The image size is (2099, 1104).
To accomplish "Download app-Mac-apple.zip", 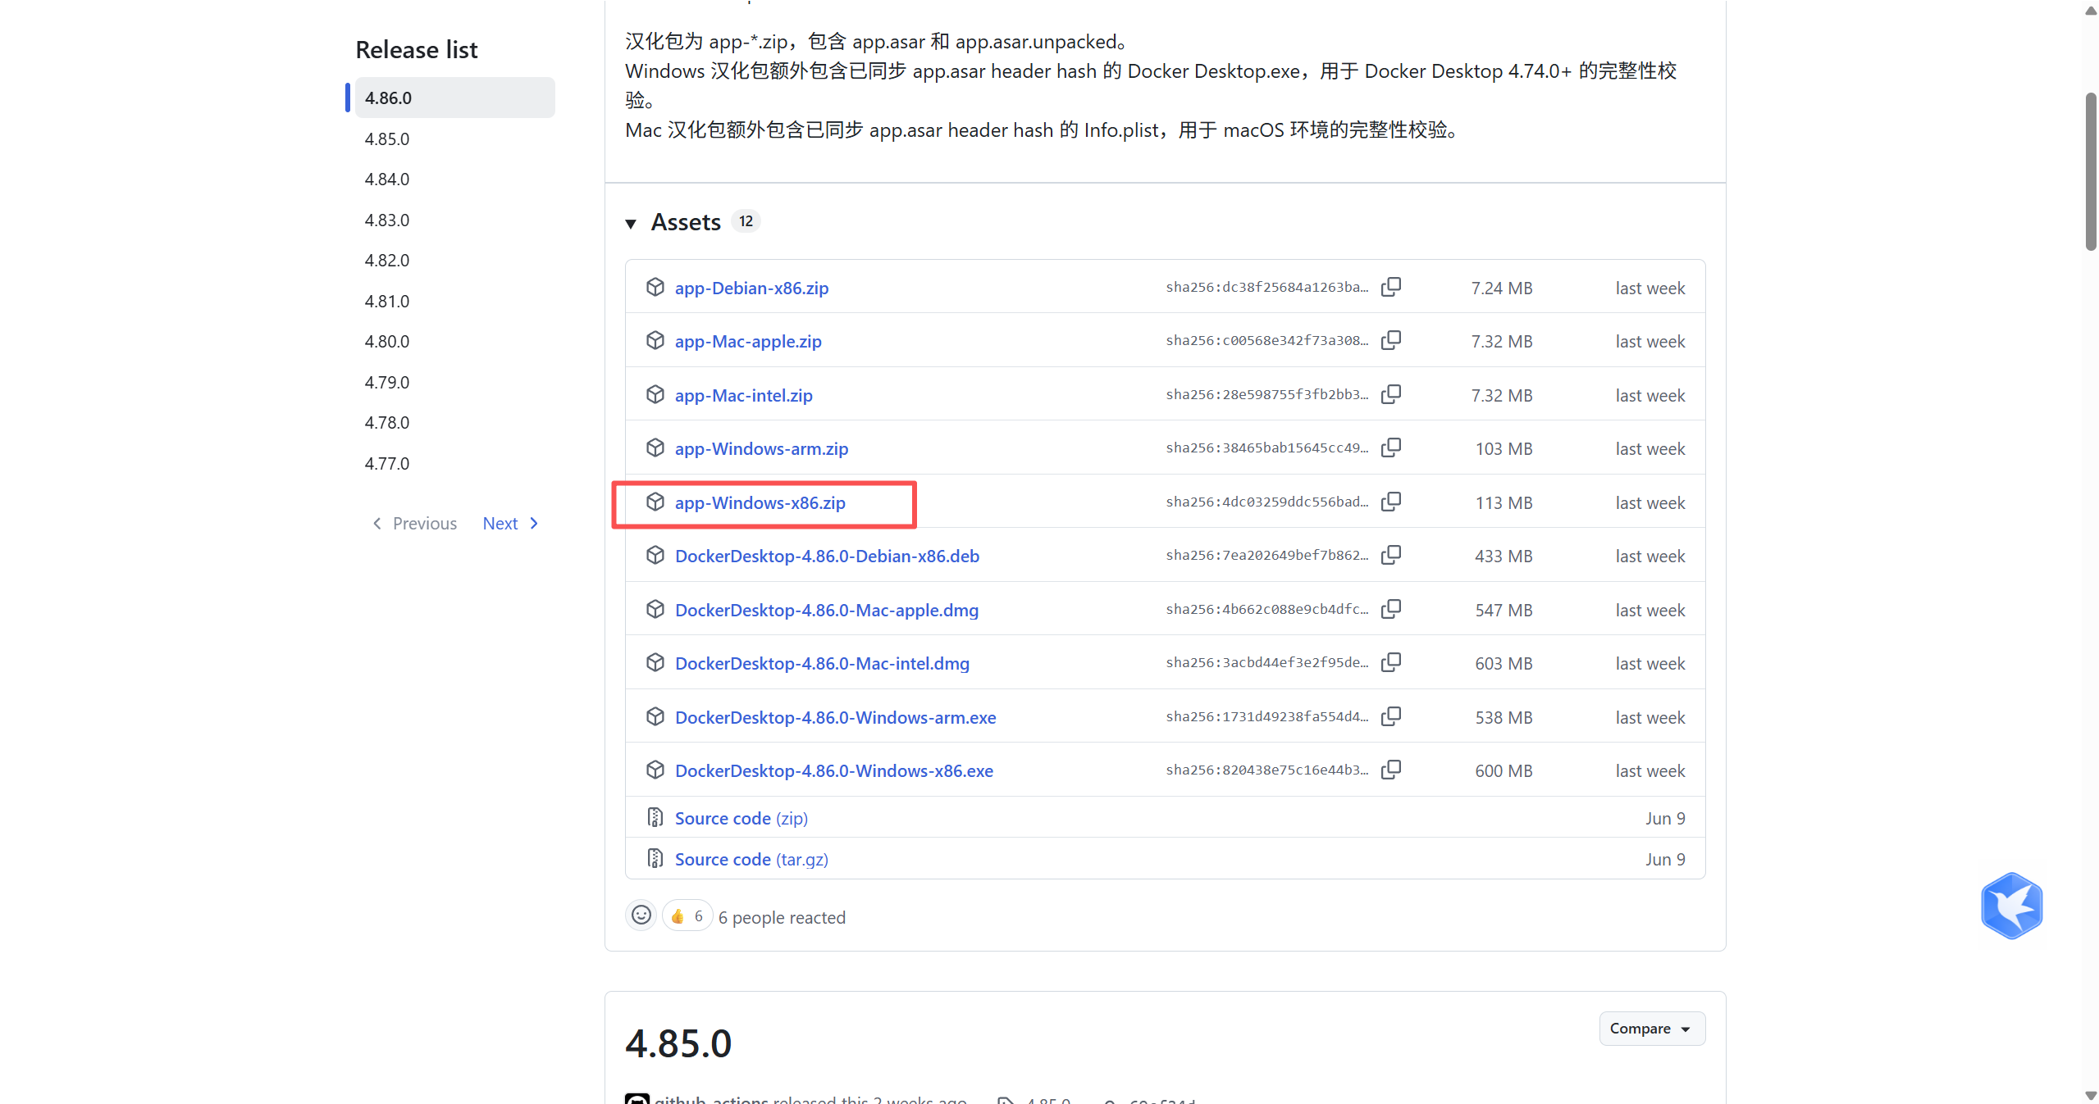I will [748, 341].
